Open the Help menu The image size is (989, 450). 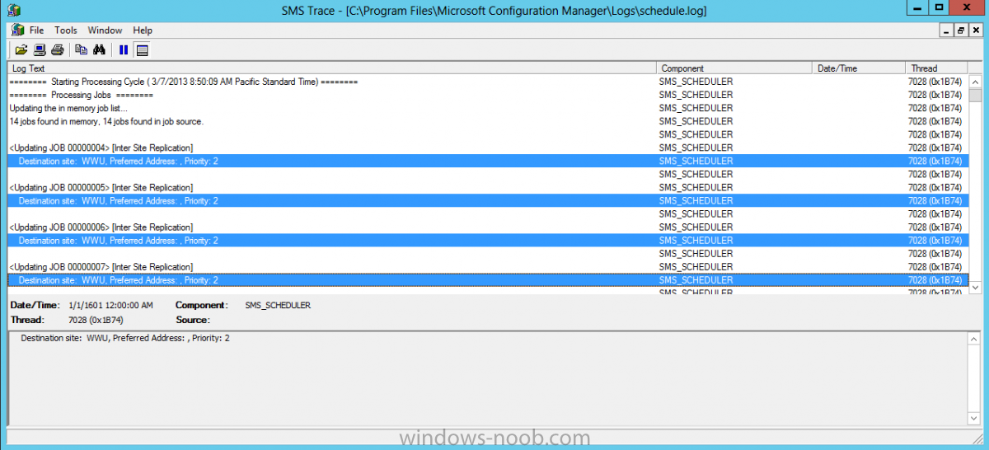pos(143,30)
